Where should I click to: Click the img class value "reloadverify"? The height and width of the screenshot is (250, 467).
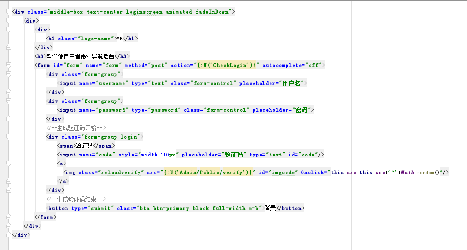tap(121, 172)
